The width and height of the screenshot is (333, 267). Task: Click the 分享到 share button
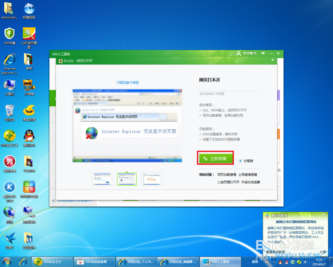(x=246, y=161)
